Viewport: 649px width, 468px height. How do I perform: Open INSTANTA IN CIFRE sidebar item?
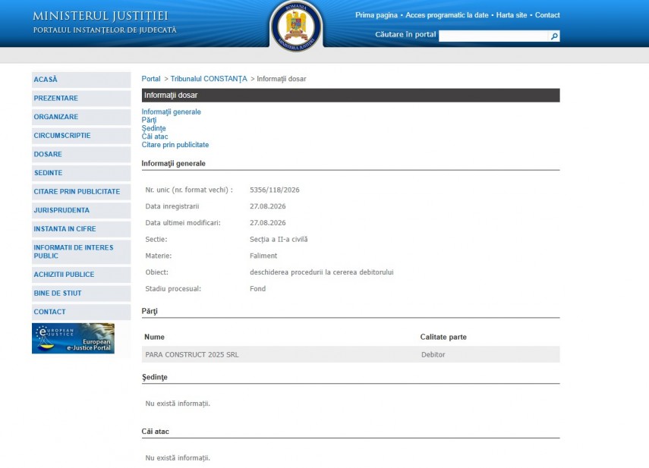pos(81,228)
